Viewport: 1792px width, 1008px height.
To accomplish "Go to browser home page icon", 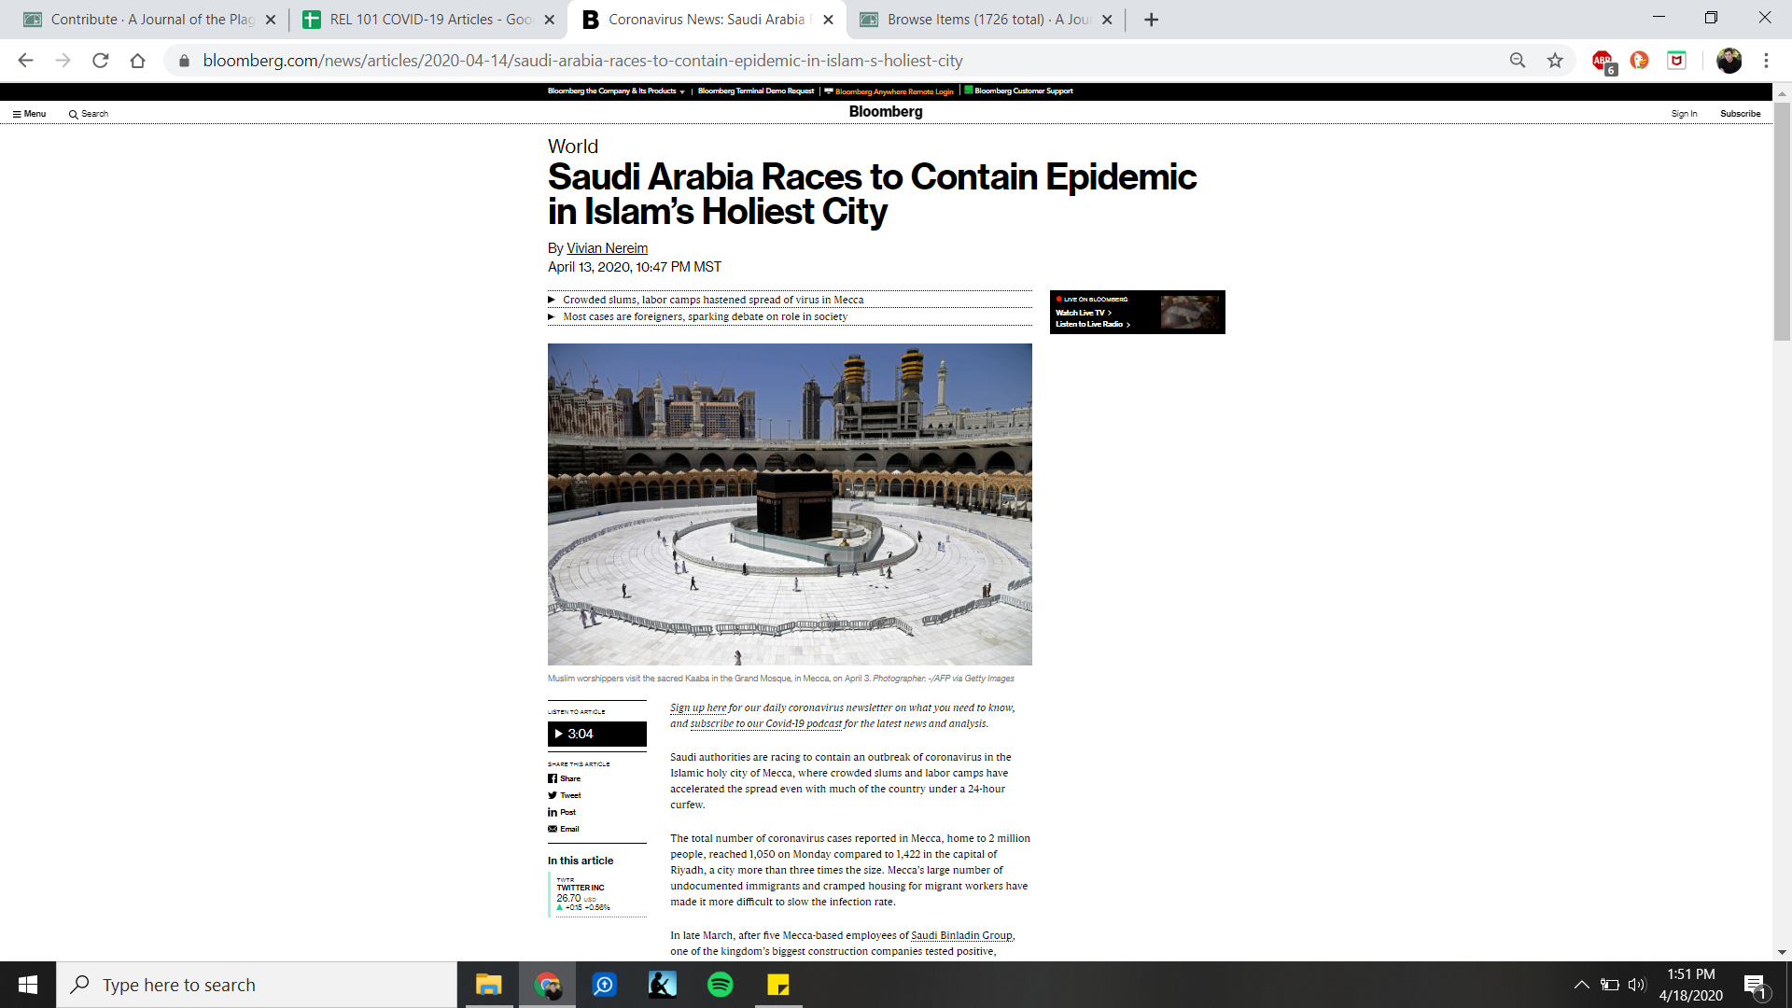I will [137, 61].
